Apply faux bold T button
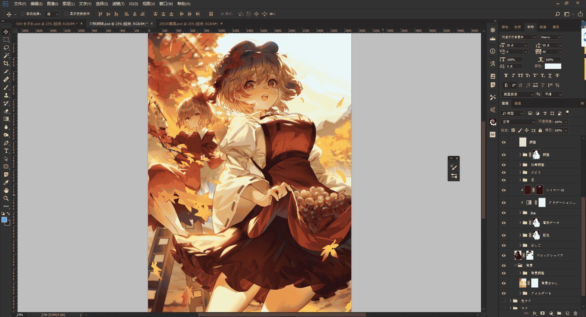Viewport: 586px width, 317px height. pyautogui.click(x=506, y=75)
